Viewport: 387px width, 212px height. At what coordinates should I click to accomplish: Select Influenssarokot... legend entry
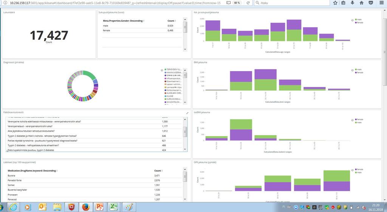pos(173,79)
